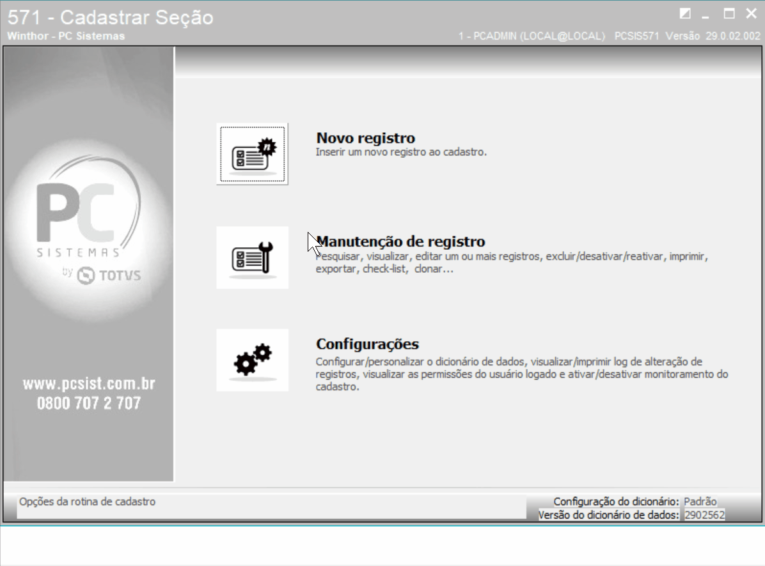Viewport: 765px width, 566px height.
Task: Click the '1 - PCADMIN (LOCAL@LOCAL)' user text
Action: [x=532, y=36]
